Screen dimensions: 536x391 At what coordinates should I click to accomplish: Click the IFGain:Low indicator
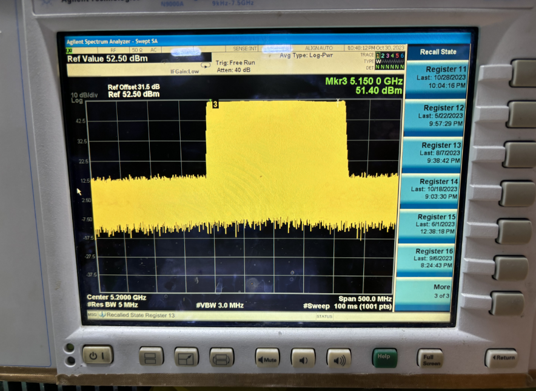click(184, 72)
